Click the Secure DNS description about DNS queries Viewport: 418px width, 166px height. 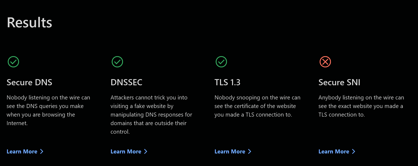(x=48, y=110)
